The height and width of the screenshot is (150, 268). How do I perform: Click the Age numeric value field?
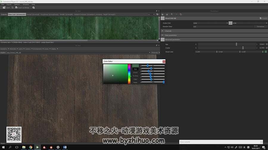(262, 44)
